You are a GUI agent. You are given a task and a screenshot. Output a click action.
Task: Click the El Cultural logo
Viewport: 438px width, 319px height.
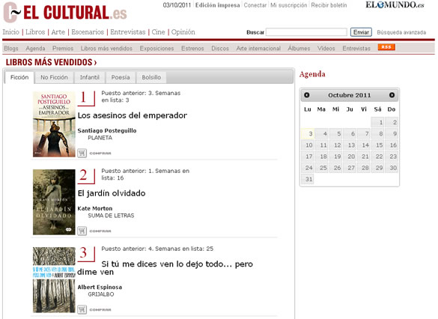click(x=65, y=12)
